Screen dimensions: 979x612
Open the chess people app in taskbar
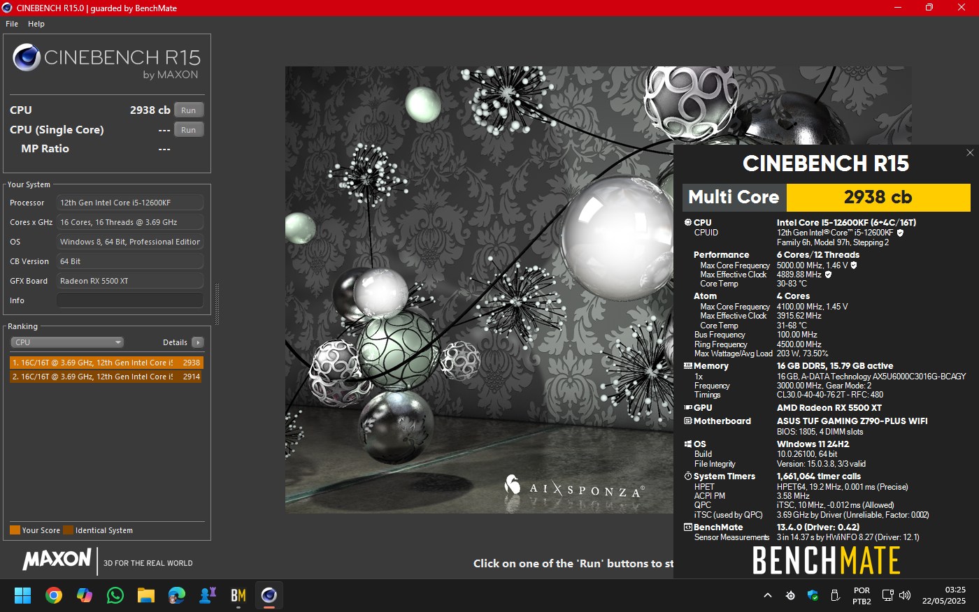pyautogui.click(x=208, y=595)
